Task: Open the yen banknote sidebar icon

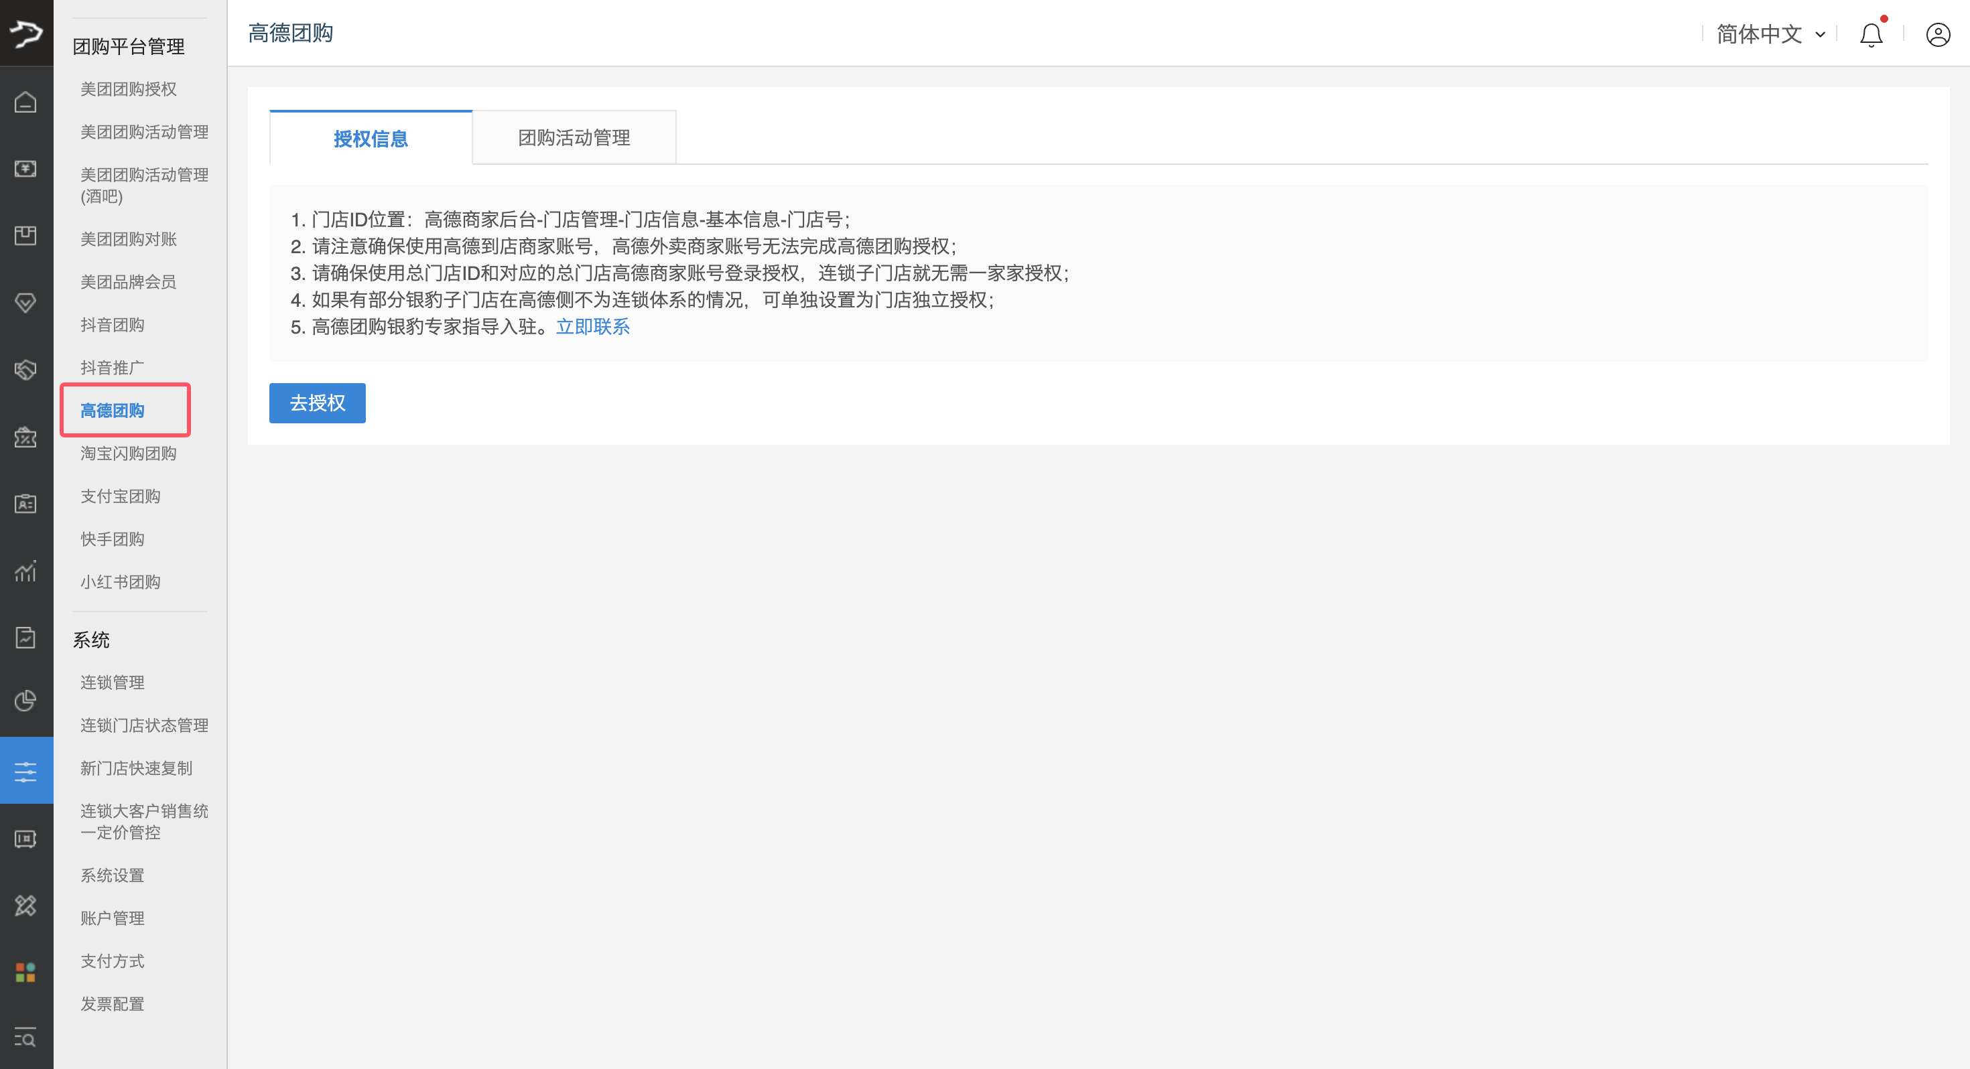Action: 25,168
